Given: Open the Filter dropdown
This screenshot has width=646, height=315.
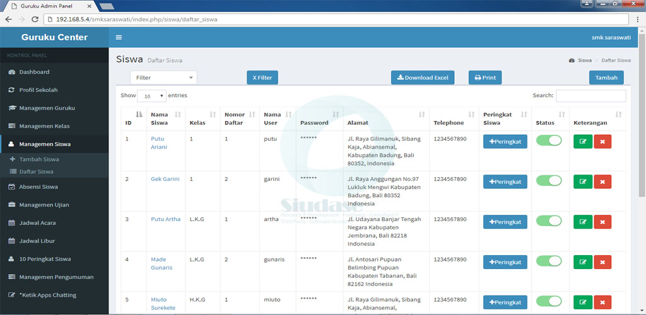Looking at the screenshot, I should click(163, 77).
